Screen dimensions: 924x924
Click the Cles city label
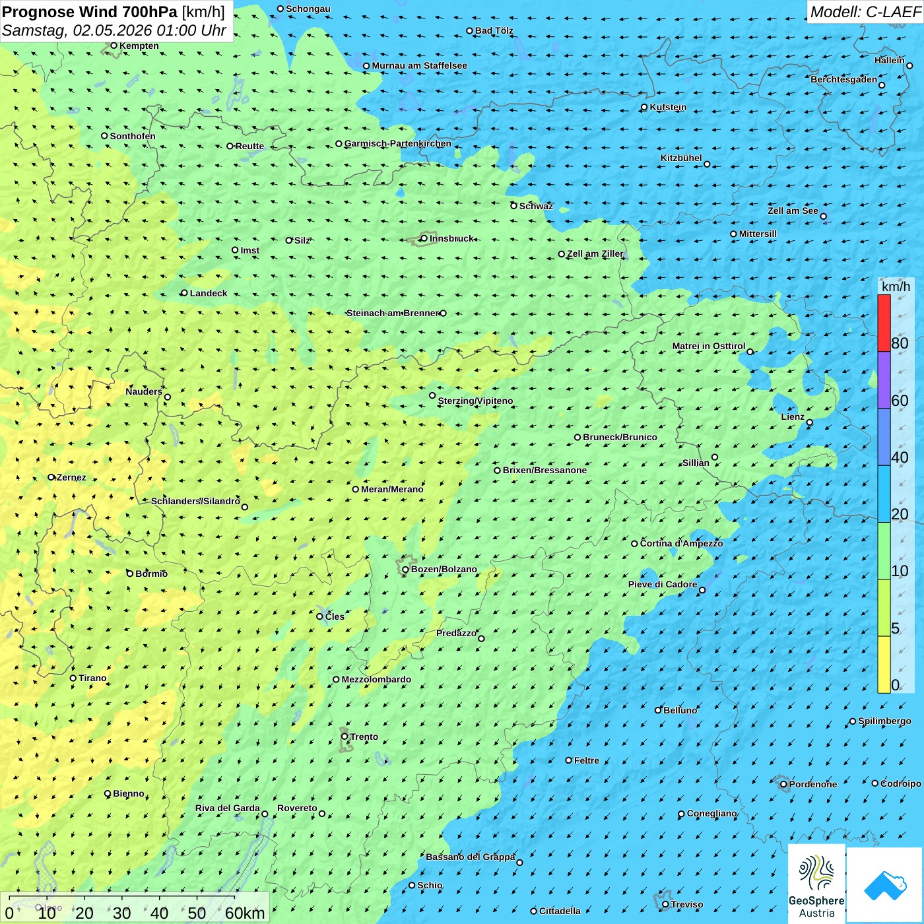point(335,616)
